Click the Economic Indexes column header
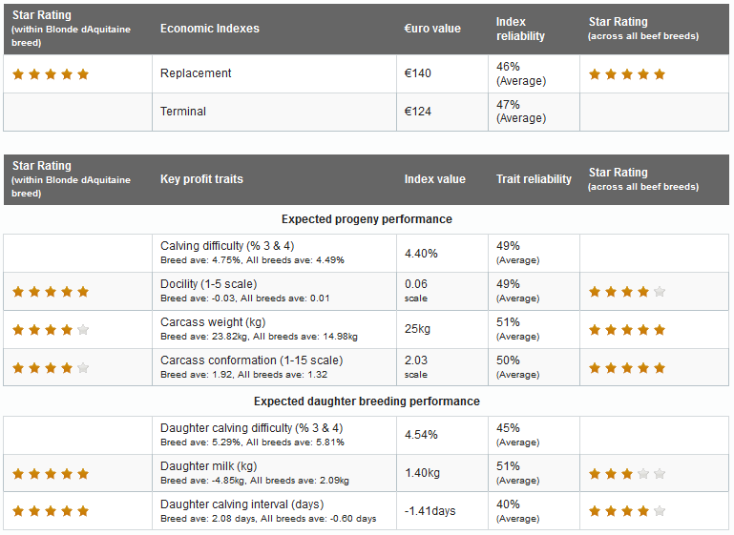 point(210,29)
